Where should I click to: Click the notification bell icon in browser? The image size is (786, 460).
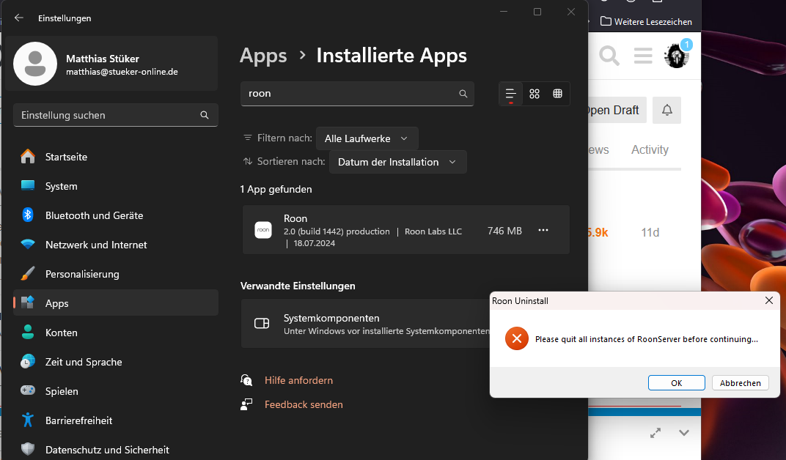pyautogui.click(x=666, y=110)
